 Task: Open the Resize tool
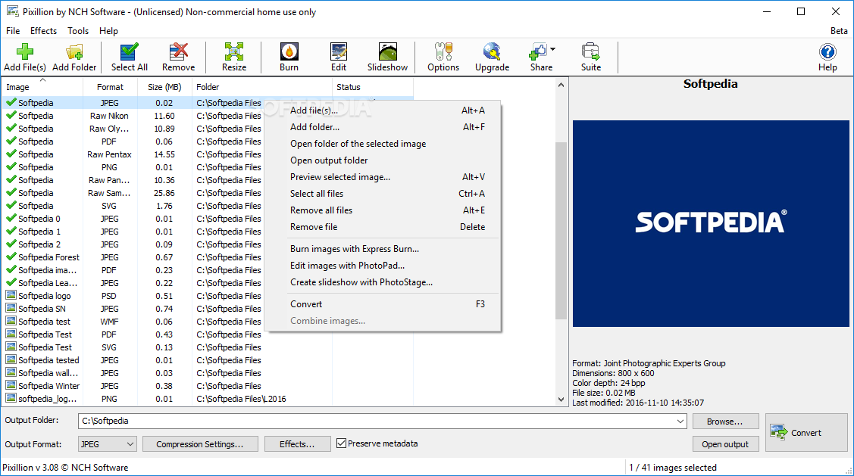coord(233,57)
